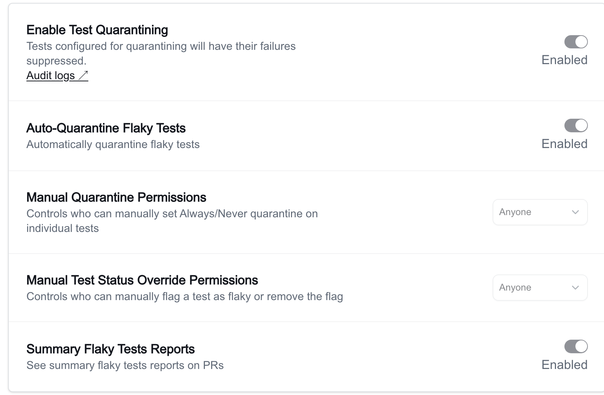This screenshot has width=604, height=395.
Task: Select the Enable Test Quarantining heading
Action: pyautogui.click(x=97, y=30)
